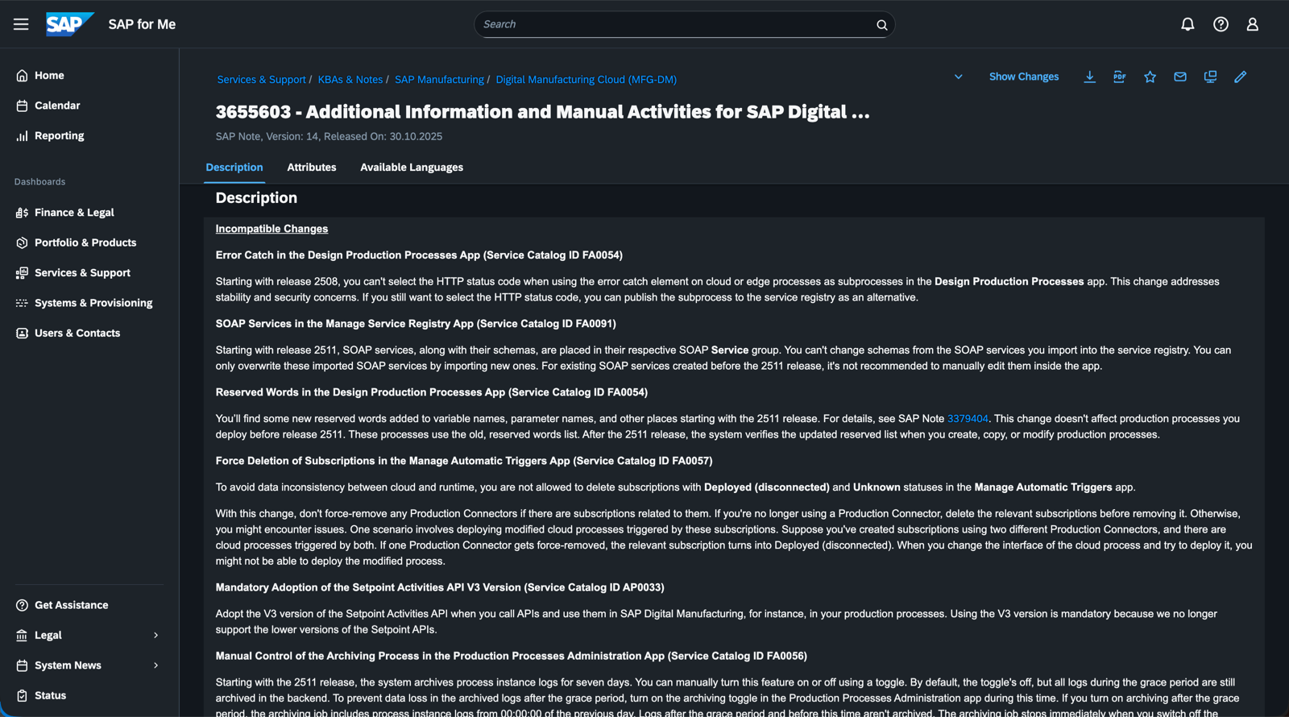
Task: Mark the note as favorite
Action: pos(1150,77)
